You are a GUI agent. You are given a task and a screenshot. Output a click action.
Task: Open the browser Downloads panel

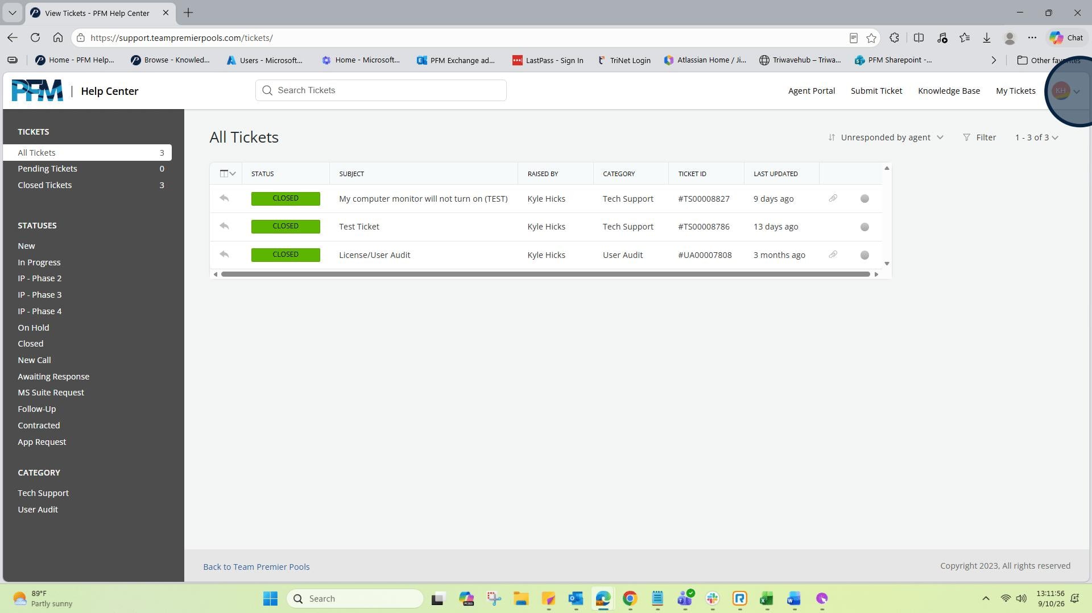pyautogui.click(x=987, y=38)
